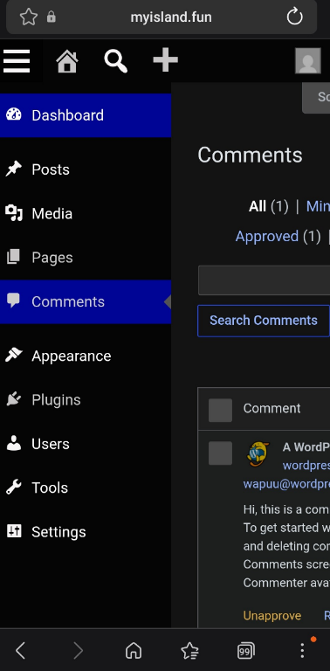Click the Appearance paintbrush icon
The image size is (330, 671).
14,356
